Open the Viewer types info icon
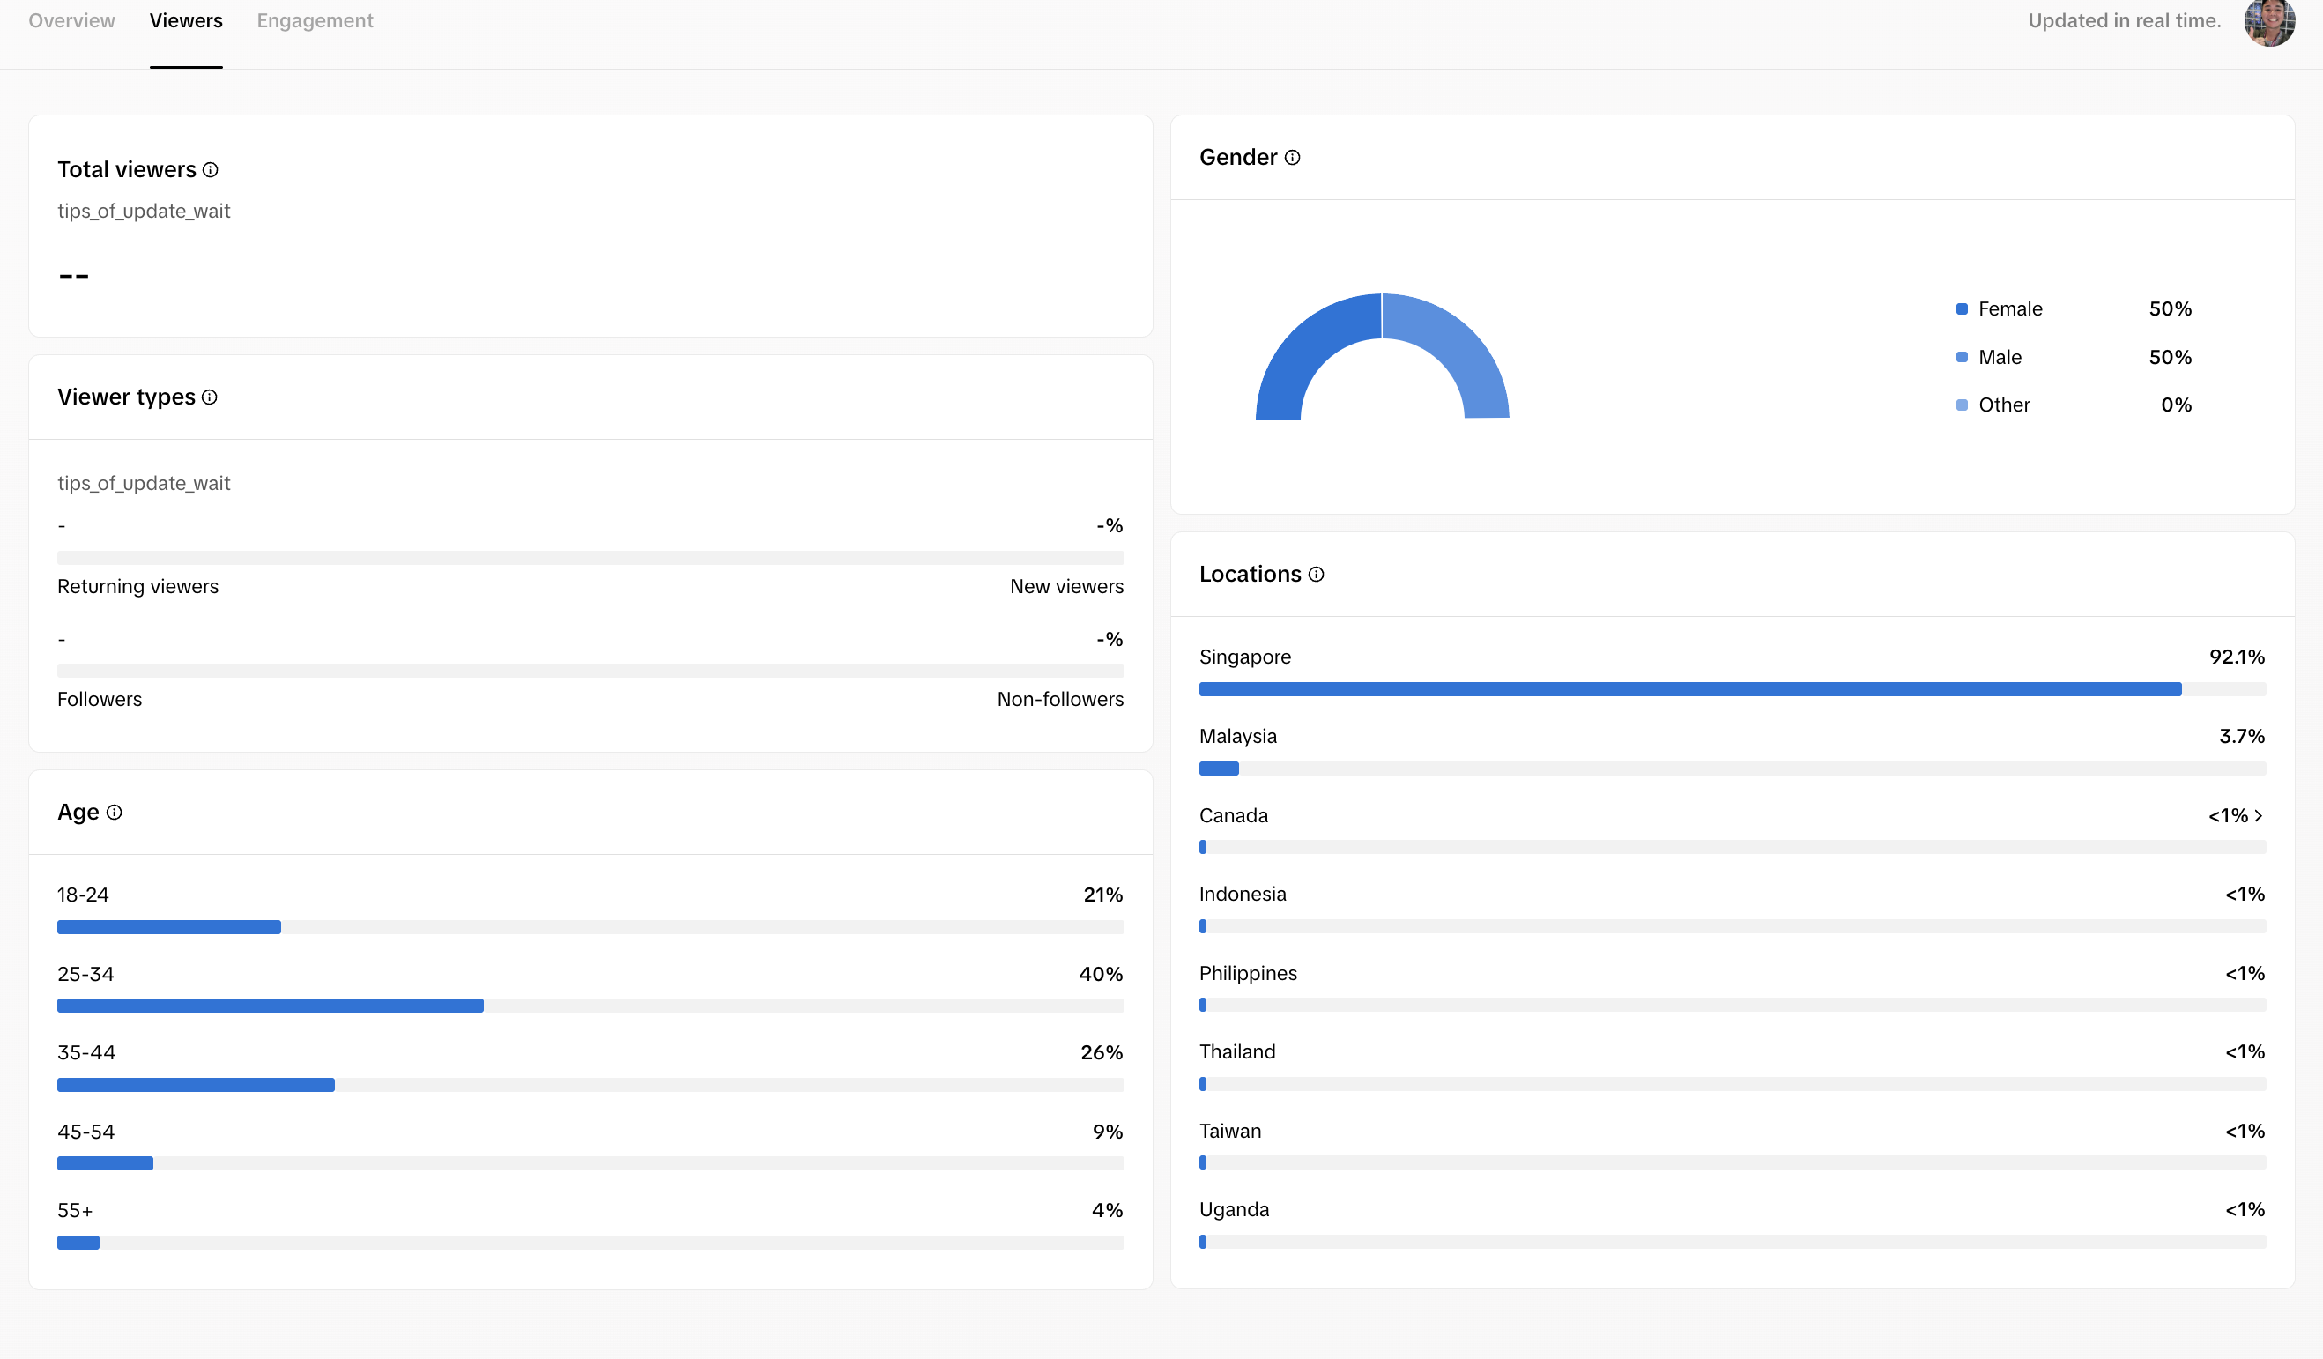The width and height of the screenshot is (2323, 1359). tap(209, 397)
